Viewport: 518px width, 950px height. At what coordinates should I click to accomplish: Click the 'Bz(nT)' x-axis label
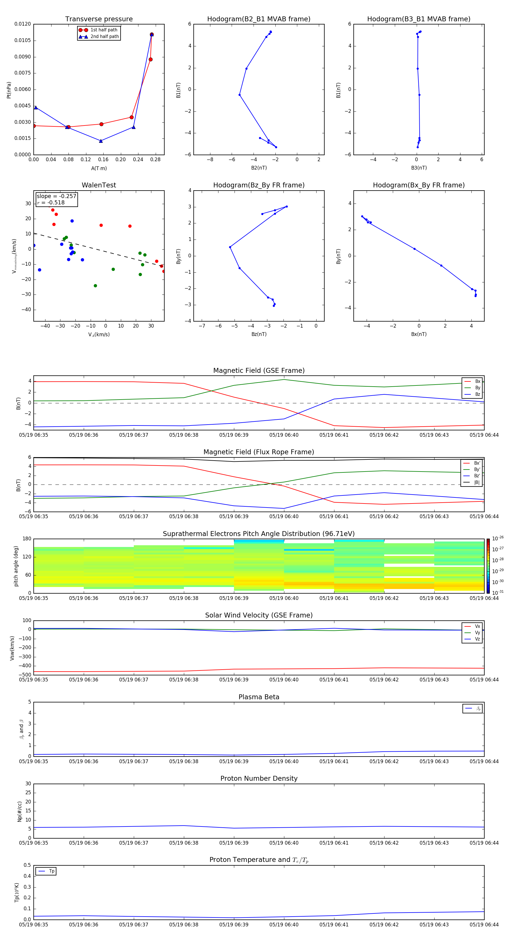pos(259,335)
